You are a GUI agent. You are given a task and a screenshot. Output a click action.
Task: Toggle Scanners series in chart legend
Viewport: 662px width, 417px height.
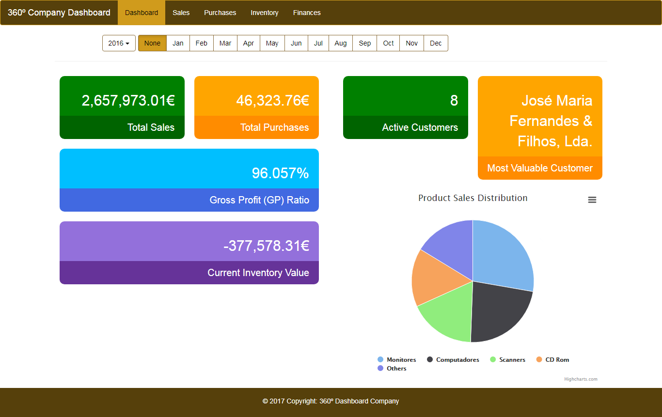pos(507,359)
